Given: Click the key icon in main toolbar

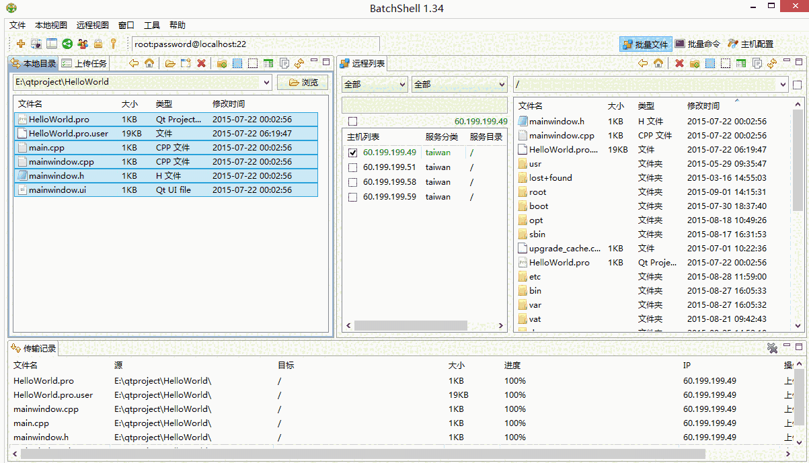Looking at the screenshot, I should (113, 44).
